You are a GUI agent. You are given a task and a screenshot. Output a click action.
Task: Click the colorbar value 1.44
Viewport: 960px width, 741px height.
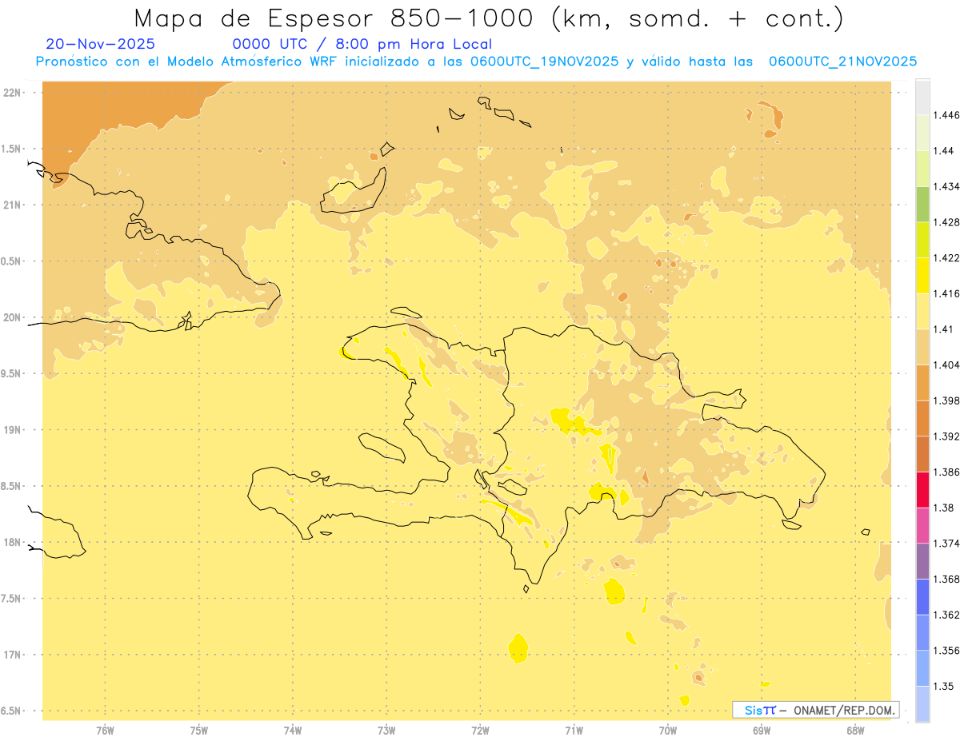coord(943,151)
